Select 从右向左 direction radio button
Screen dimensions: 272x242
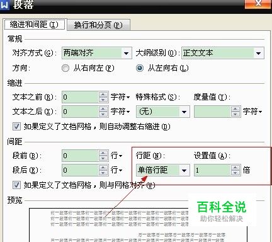pyautogui.click(x=65, y=68)
